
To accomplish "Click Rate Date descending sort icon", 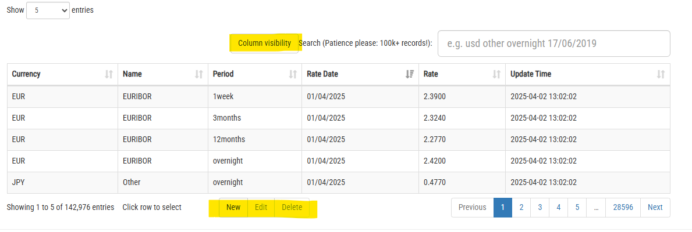I will pos(409,74).
